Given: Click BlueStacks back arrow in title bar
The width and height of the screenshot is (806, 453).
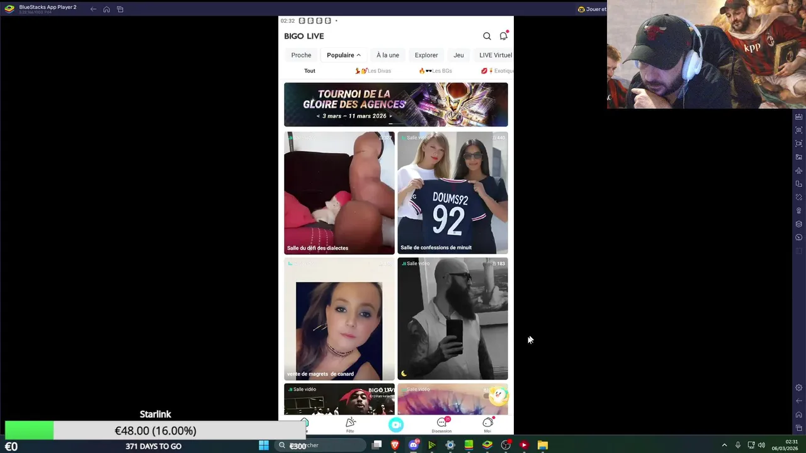Looking at the screenshot, I should (x=93, y=9).
